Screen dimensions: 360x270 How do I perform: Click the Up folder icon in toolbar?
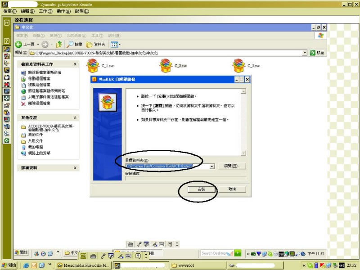point(58,44)
